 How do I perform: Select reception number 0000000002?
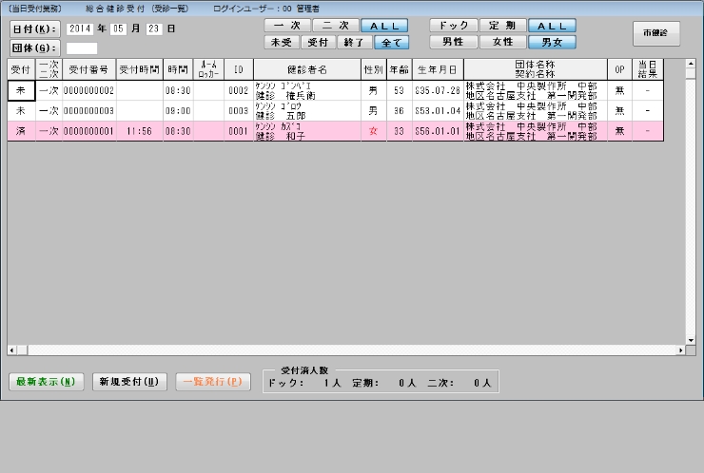[88, 90]
